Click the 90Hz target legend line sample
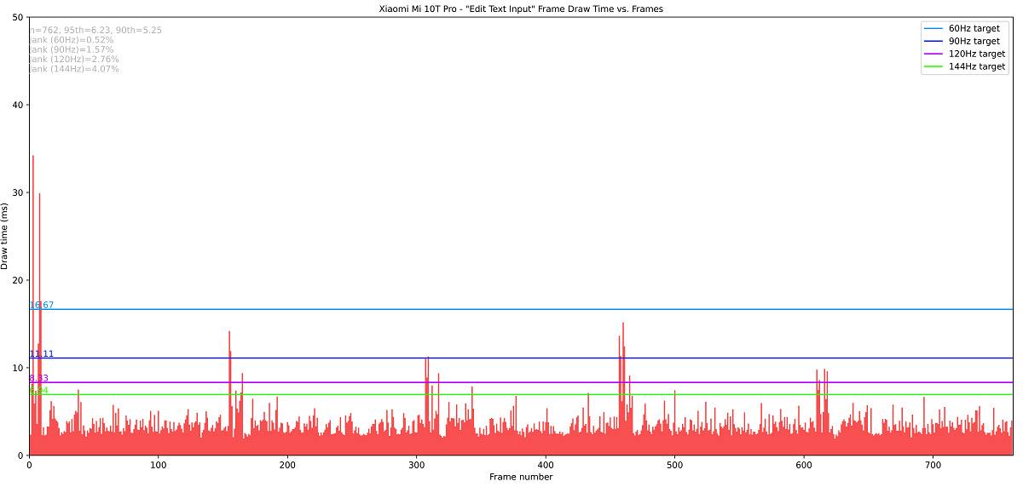Screen dimensions: 1023x487 (x=934, y=41)
